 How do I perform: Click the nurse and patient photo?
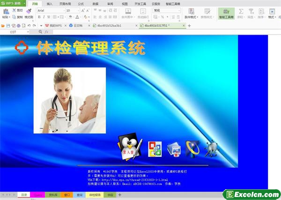coord(70,100)
